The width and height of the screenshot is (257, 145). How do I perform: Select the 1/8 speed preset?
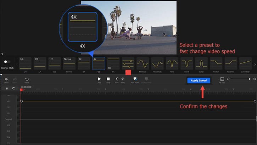point(26,63)
